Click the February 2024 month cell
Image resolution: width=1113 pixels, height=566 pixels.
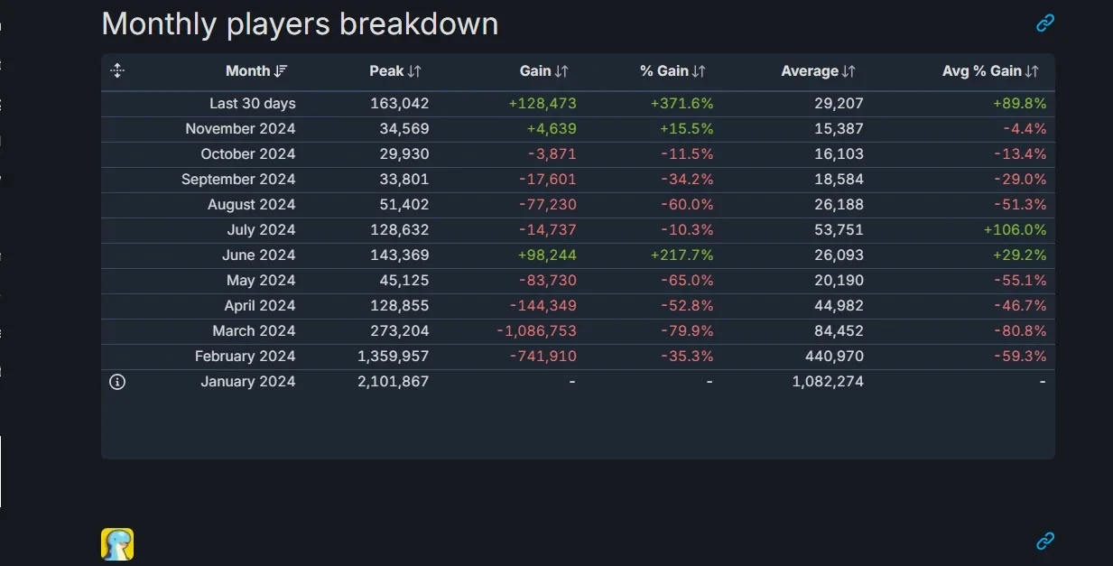[245, 357]
